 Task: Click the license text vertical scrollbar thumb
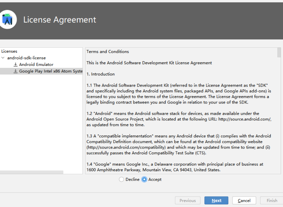tap(279, 52)
